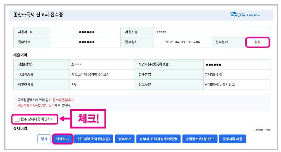Viewport: 281px width, 152px height.
Task: Click the 접수방법 label cell
Action: coord(169,74)
